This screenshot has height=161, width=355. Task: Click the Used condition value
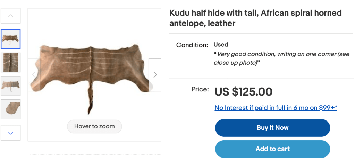coord(221,45)
